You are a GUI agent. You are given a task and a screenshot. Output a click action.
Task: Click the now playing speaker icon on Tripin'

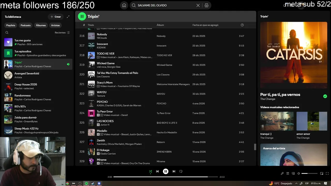point(68,64)
